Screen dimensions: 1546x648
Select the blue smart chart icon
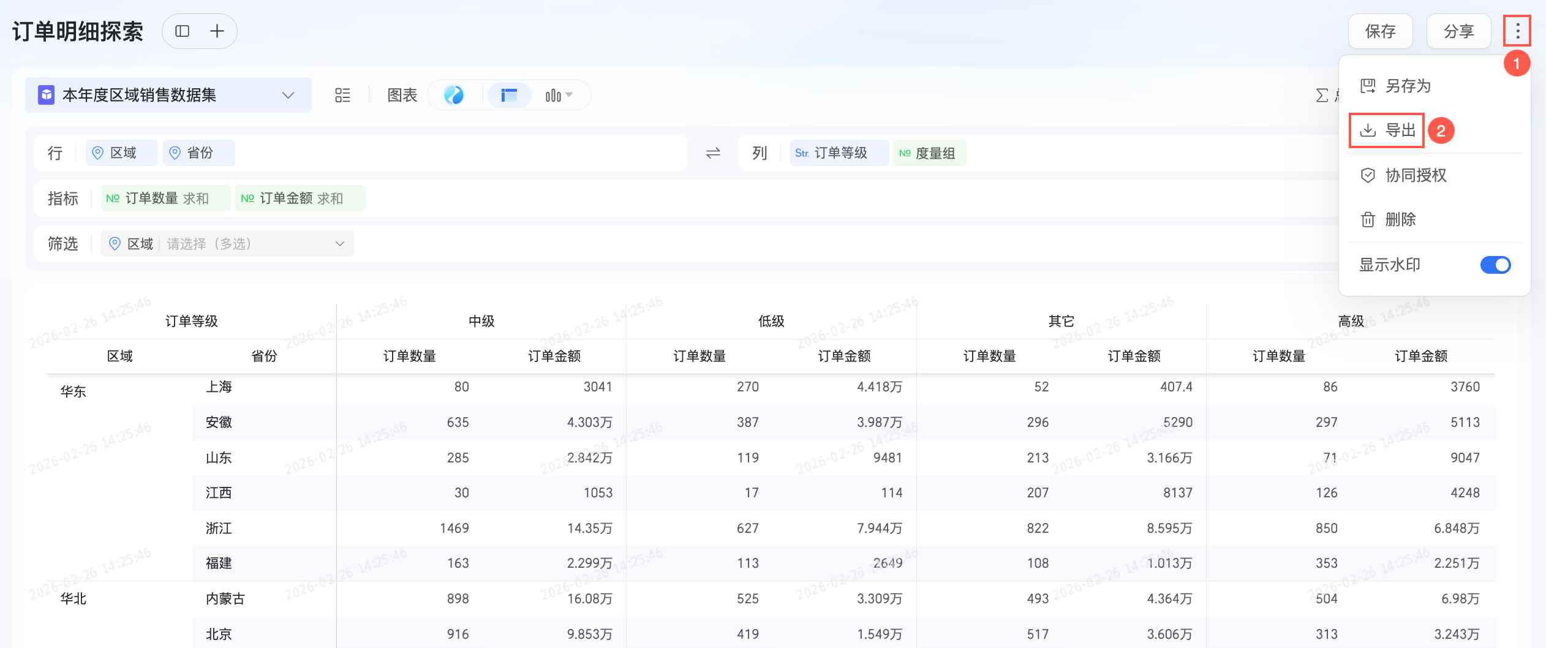(454, 95)
